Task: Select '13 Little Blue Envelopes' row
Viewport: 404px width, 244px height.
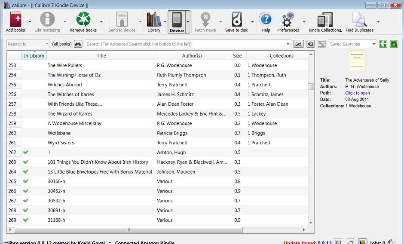Action: pos(157,172)
